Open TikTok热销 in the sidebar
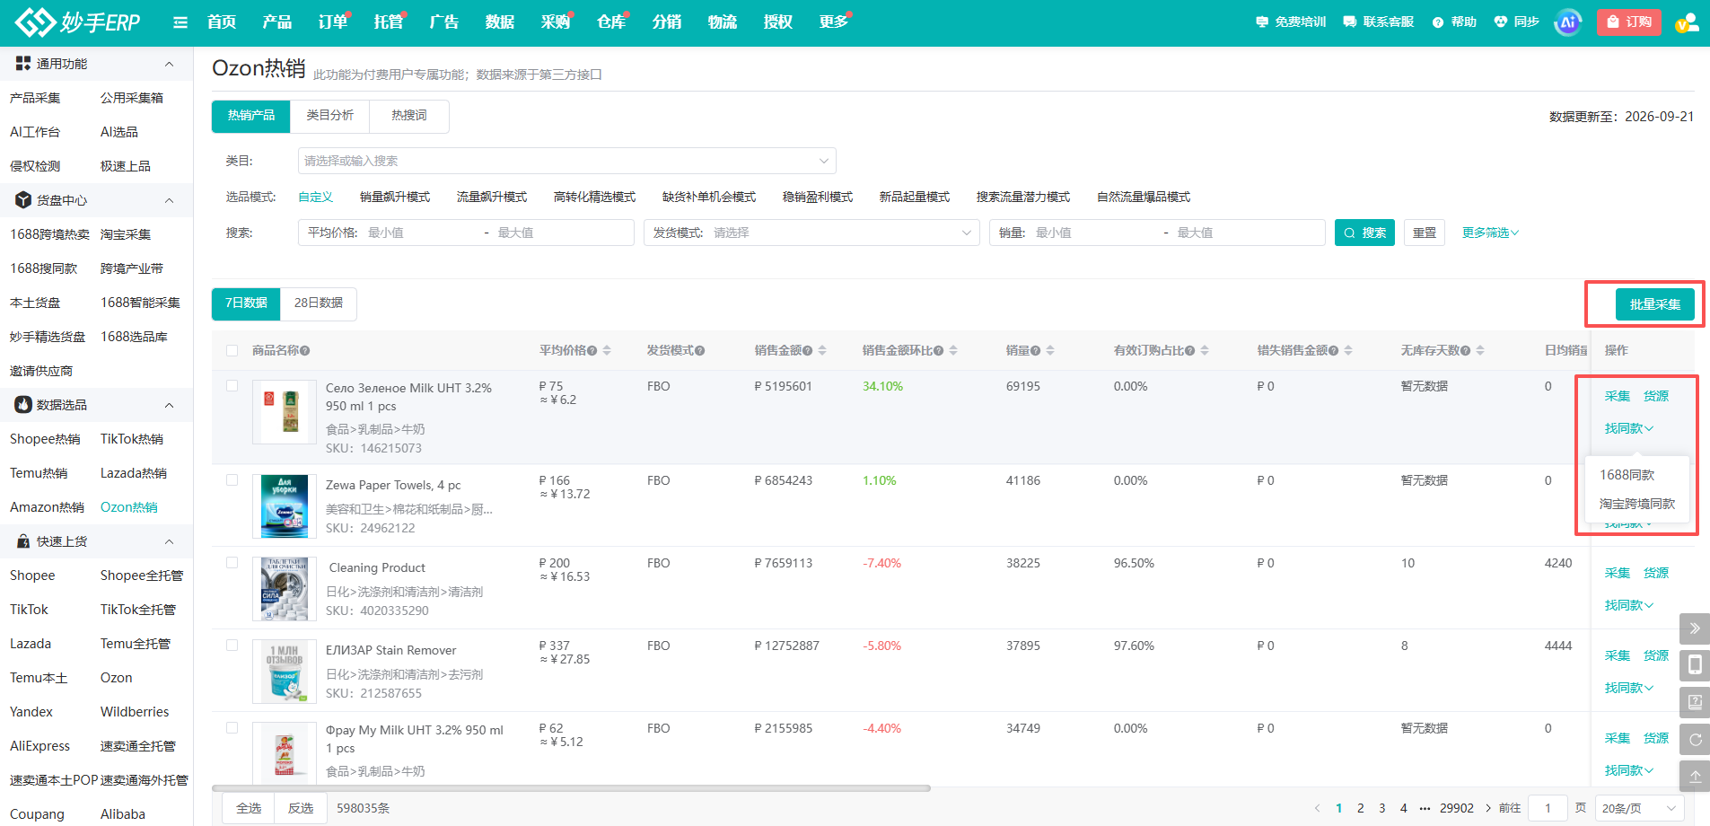The width and height of the screenshot is (1710, 826). (132, 439)
